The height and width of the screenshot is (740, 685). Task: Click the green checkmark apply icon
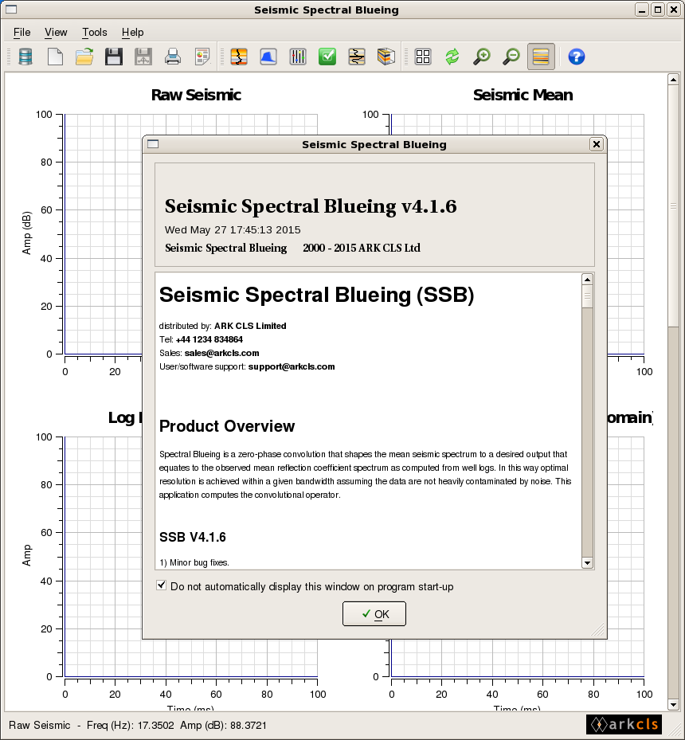pyautogui.click(x=327, y=57)
